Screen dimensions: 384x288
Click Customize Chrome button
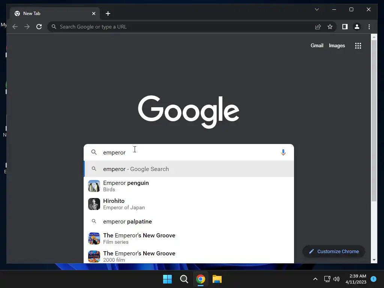(x=334, y=252)
